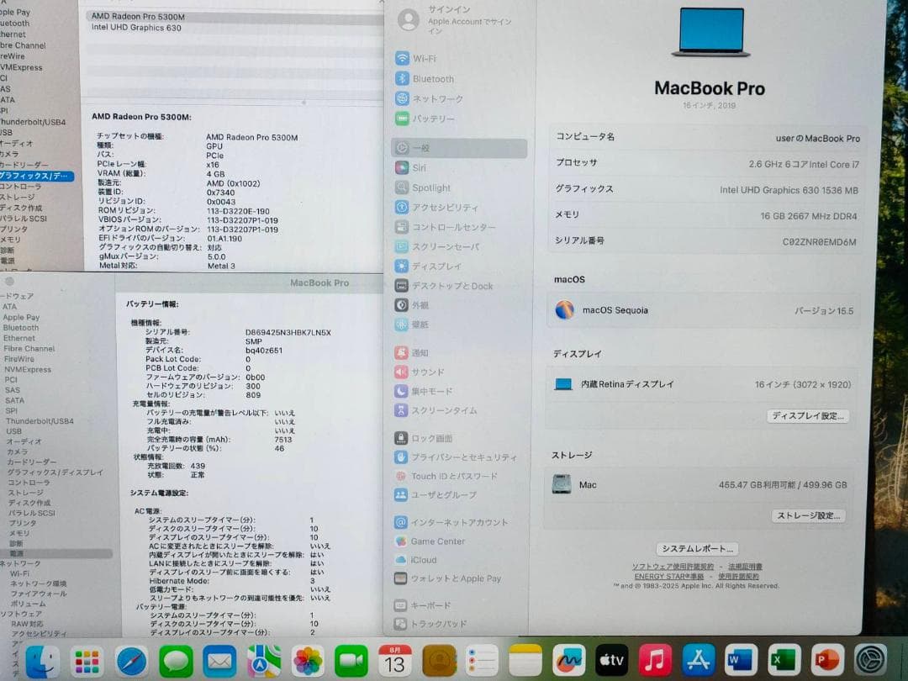Open System Settings icon in Dock
Screen dimensions: 908x681
coord(870,661)
